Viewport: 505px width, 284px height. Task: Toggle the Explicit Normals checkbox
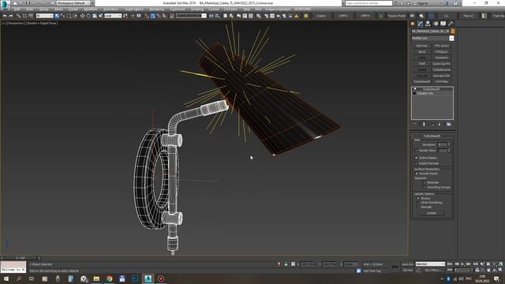417,163
